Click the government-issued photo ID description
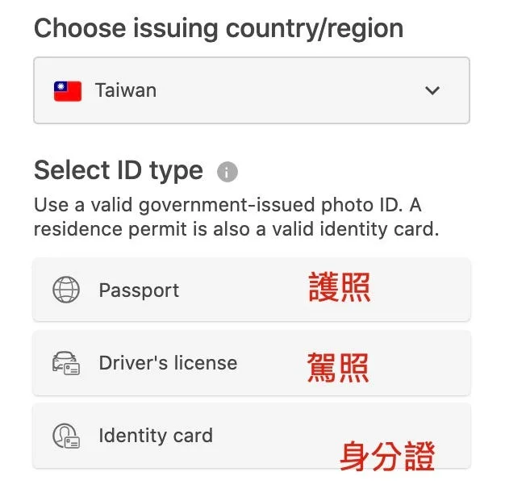Screen dimensions: 526x497 click(x=236, y=217)
